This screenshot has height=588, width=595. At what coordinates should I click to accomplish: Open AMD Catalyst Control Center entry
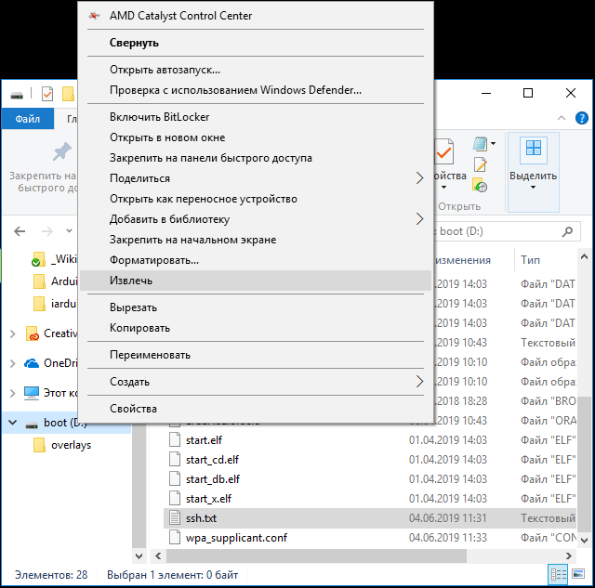click(256, 16)
